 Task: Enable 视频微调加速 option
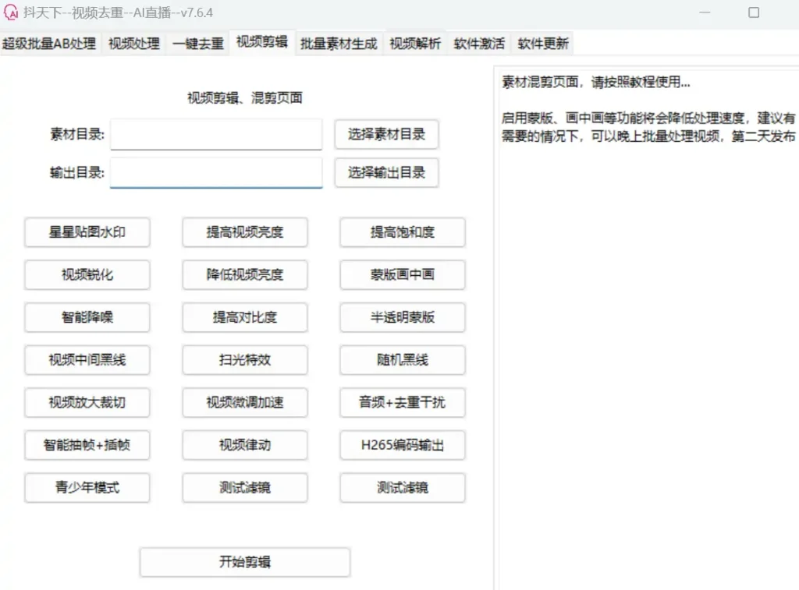(245, 403)
